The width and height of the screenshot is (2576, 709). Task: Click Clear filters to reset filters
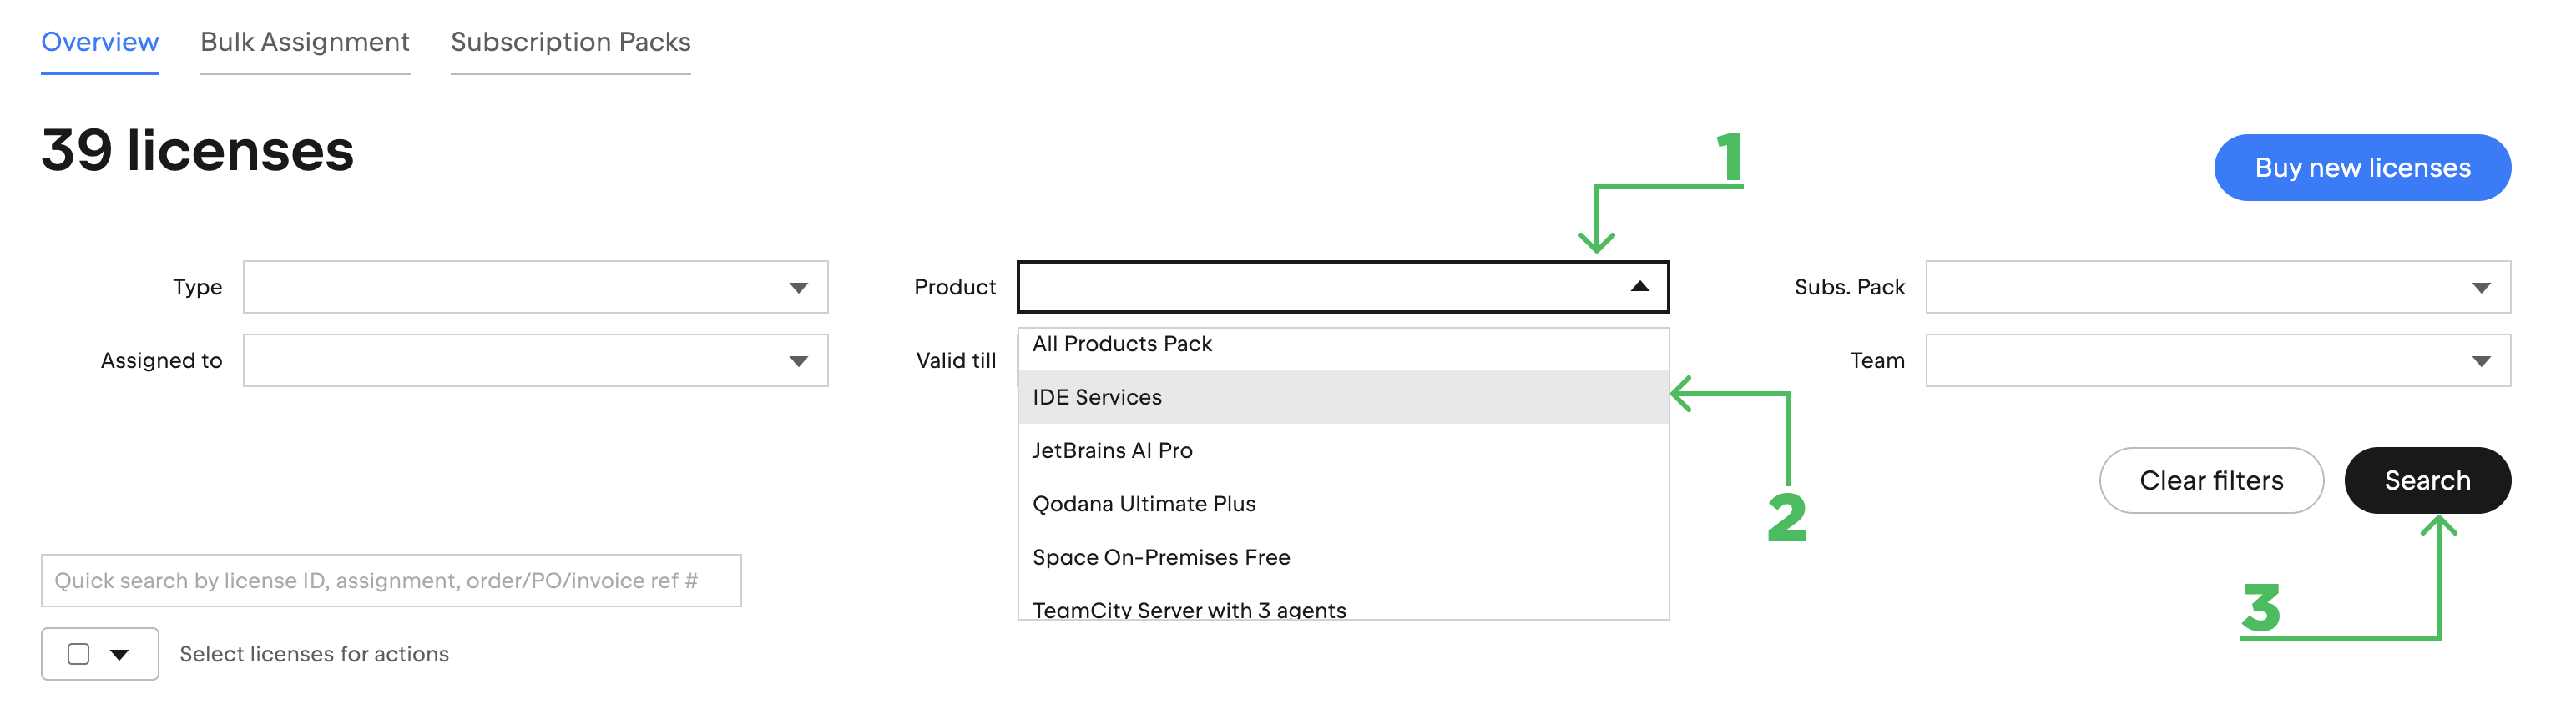(x=2211, y=480)
